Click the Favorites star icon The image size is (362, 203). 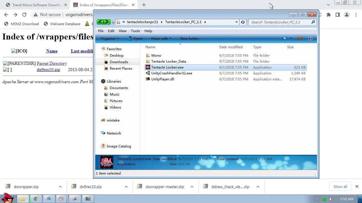103,49
